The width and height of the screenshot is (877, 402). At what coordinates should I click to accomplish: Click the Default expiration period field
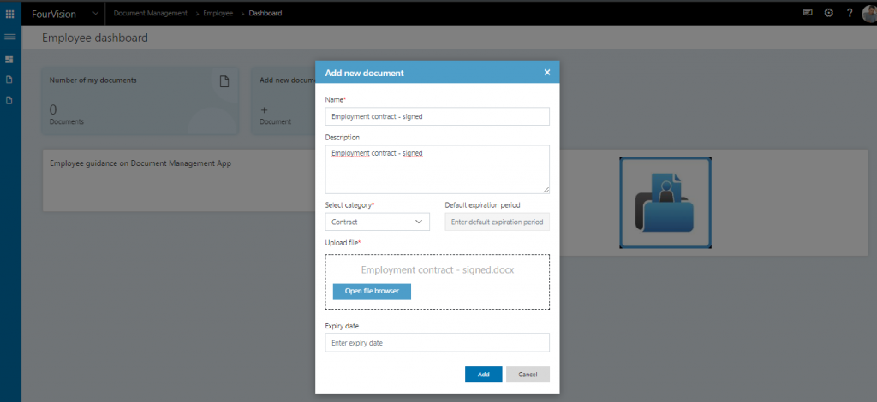tap(498, 222)
